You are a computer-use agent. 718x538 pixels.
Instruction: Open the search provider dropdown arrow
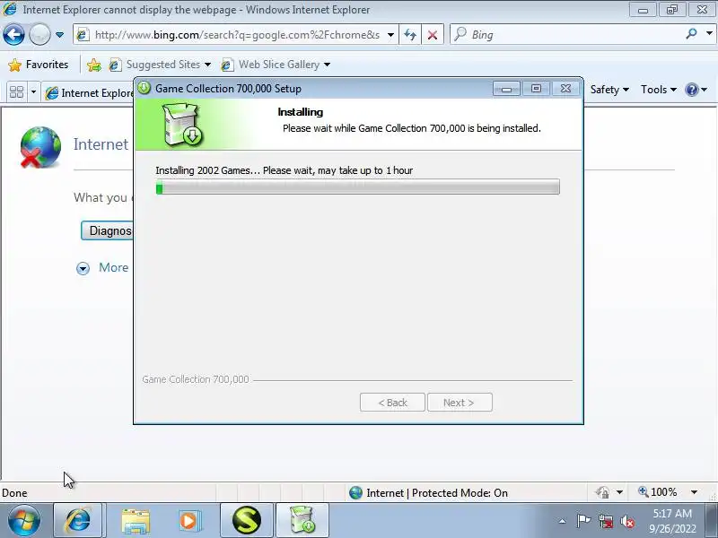709,34
